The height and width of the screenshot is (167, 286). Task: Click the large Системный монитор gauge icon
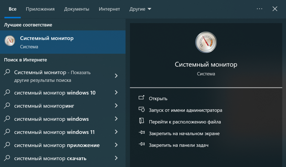pos(206,42)
